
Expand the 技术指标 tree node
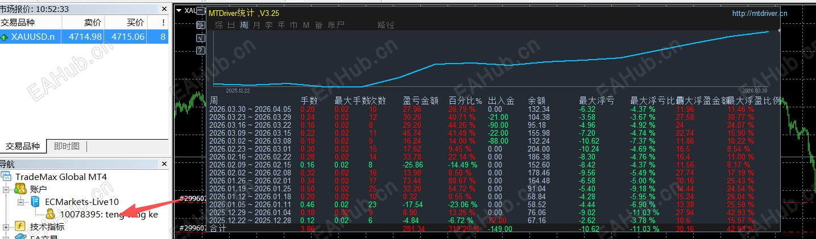[6, 227]
